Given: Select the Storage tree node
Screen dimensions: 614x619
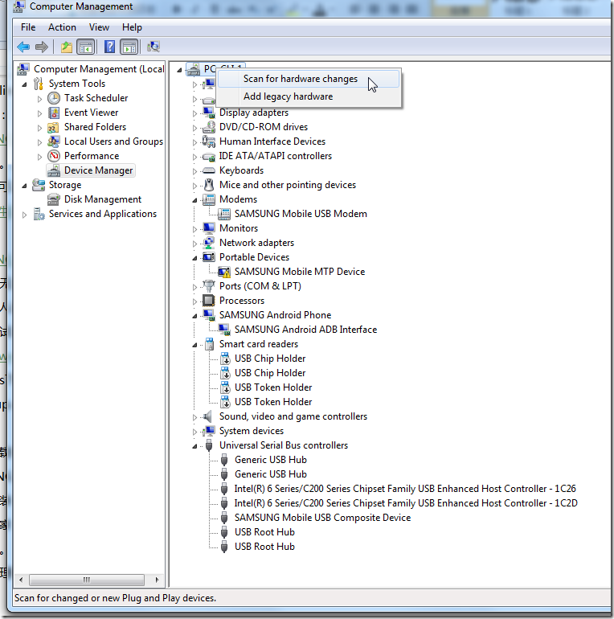Looking at the screenshot, I should pyautogui.click(x=65, y=185).
